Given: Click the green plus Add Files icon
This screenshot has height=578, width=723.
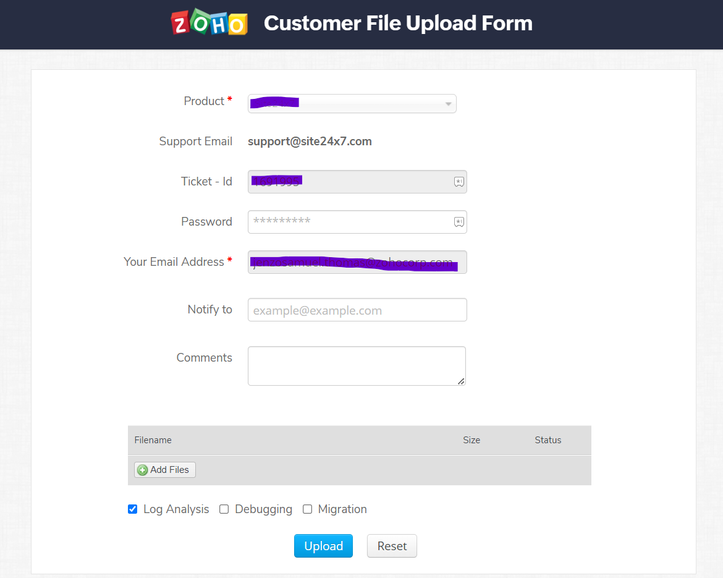Looking at the screenshot, I should pyautogui.click(x=143, y=470).
